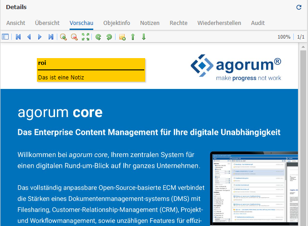The width and height of the screenshot is (308, 226).
Task: Click the 100% zoom level indicator
Action: coord(284,37)
